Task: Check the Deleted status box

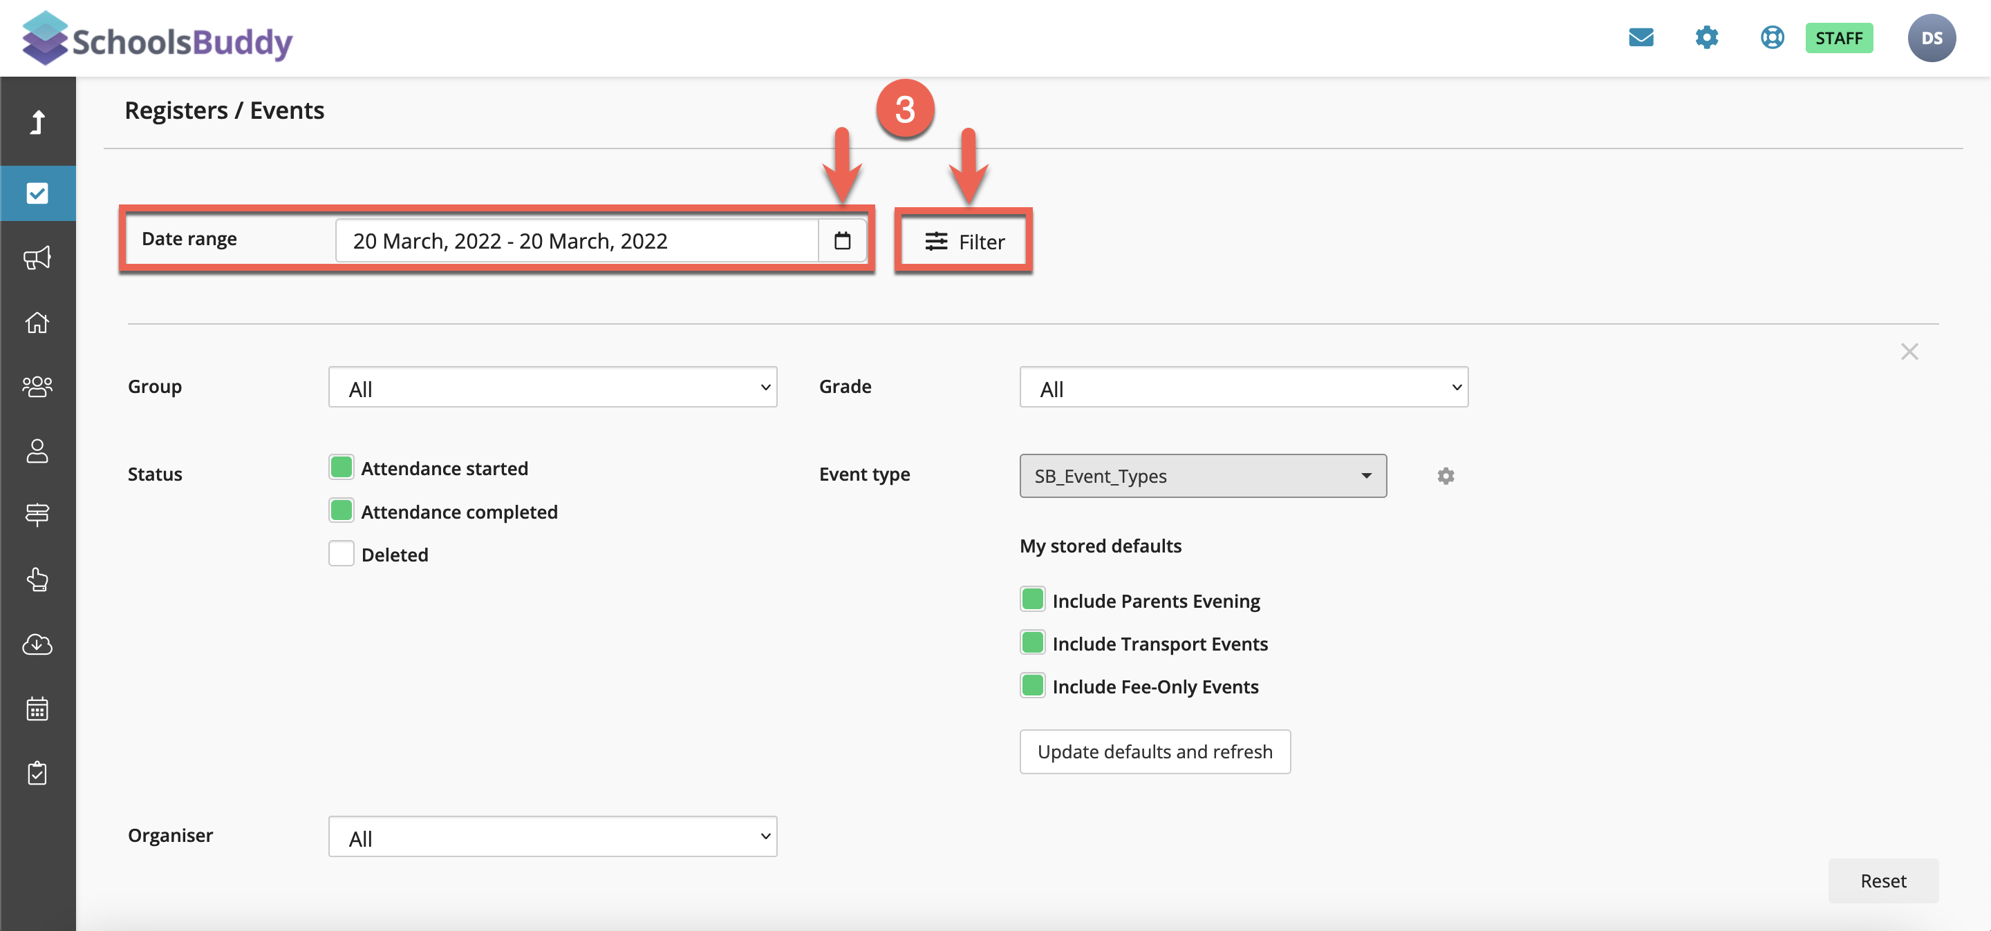Action: coord(341,555)
